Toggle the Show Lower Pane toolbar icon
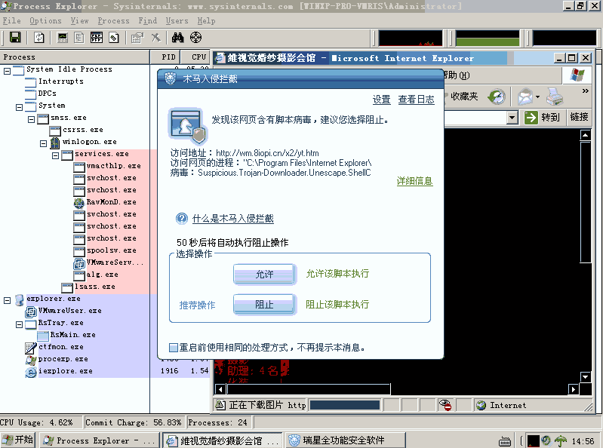 click(x=97, y=37)
